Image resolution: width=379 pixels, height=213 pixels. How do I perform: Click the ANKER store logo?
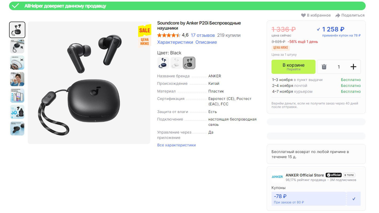coord(277,177)
